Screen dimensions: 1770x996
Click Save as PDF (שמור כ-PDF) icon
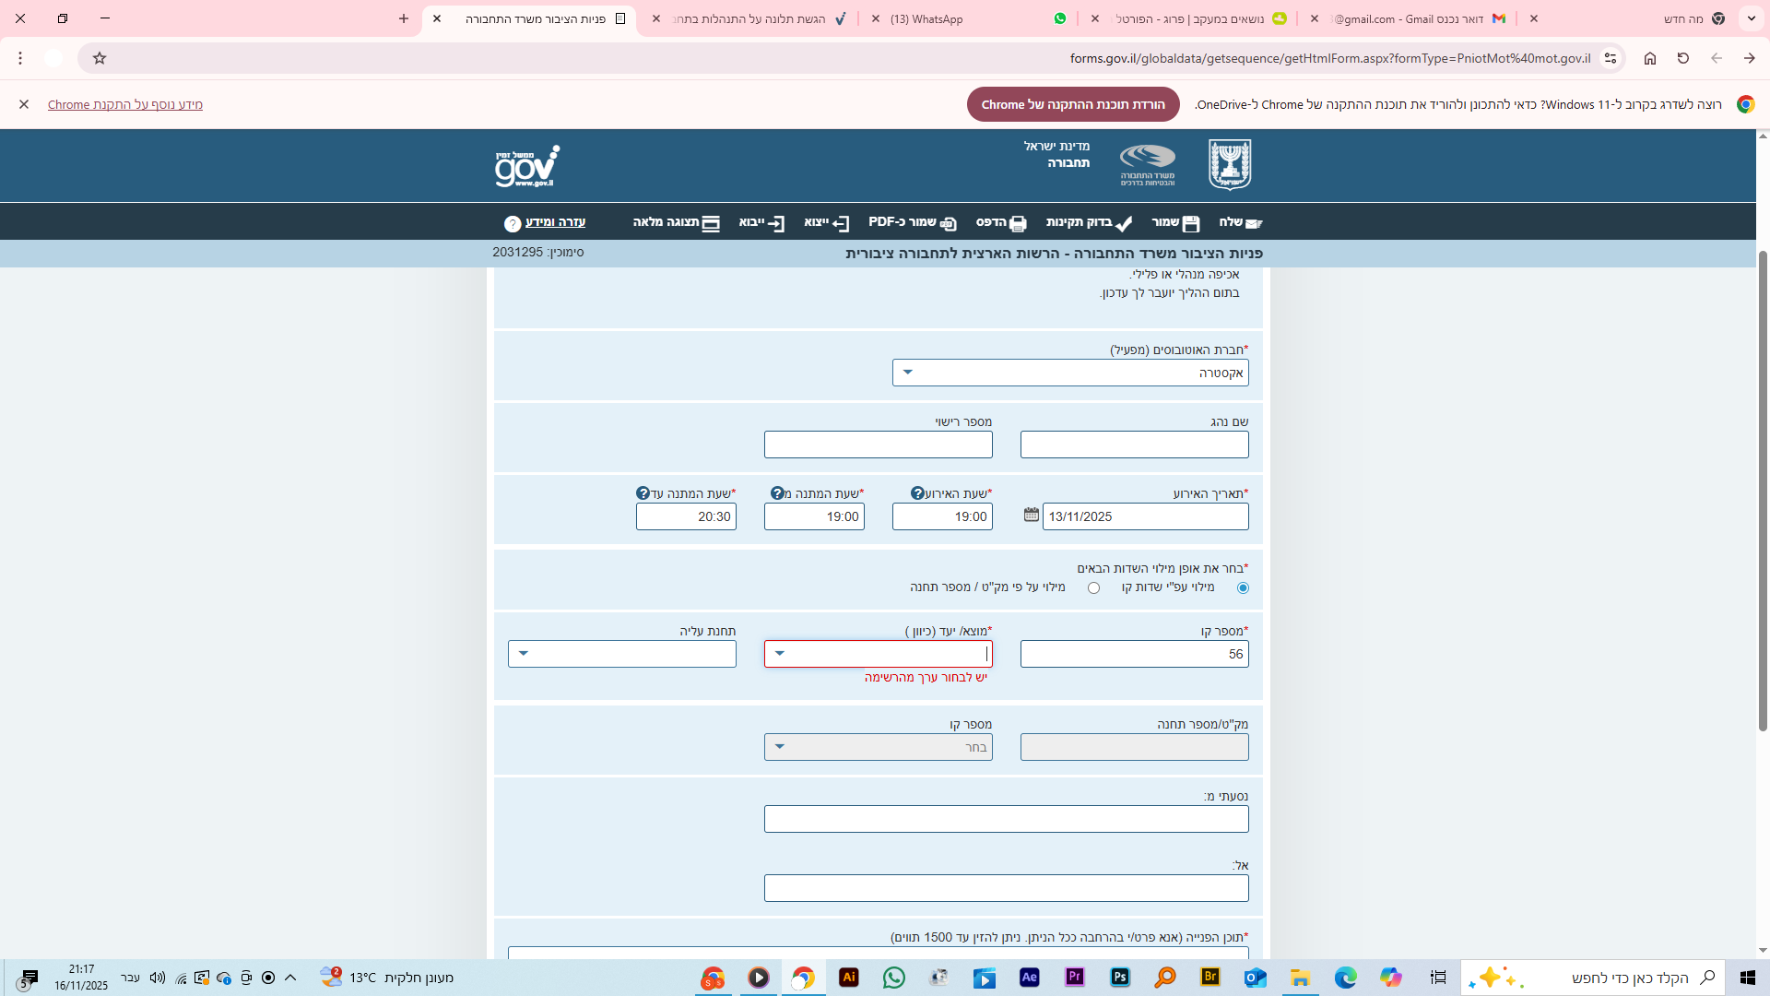[x=948, y=223]
